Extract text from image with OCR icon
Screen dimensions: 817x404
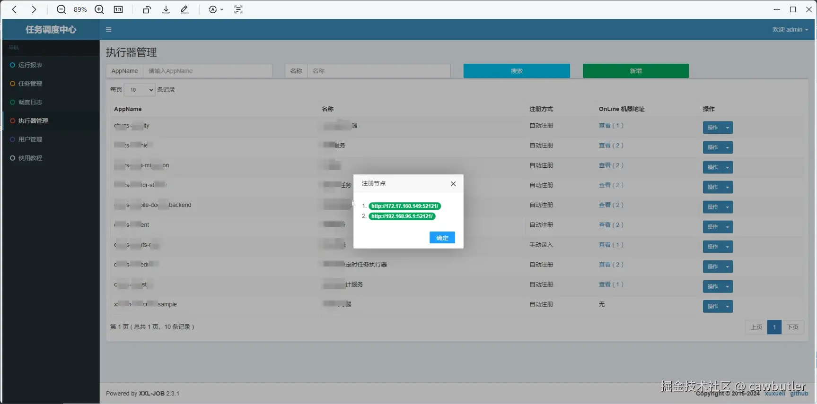tap(238, 9)
